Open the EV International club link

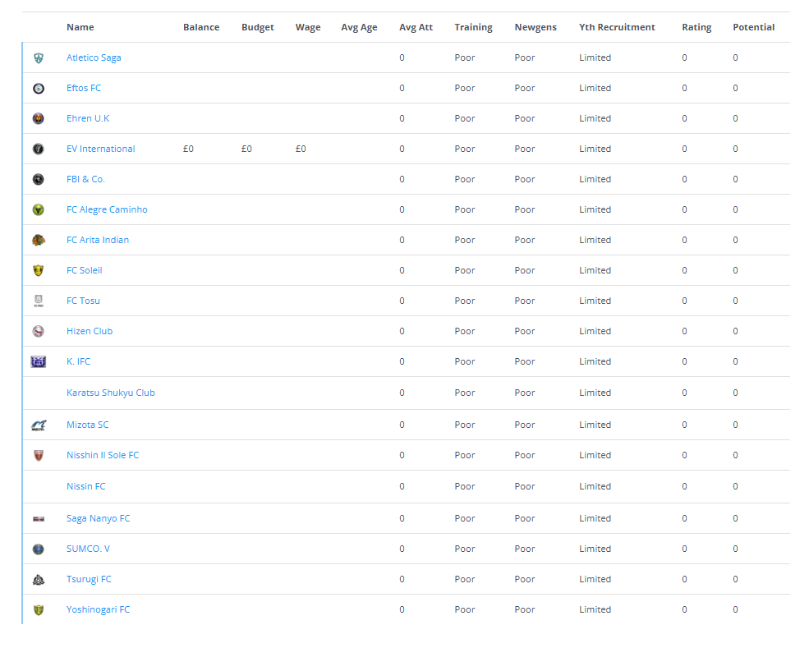100,149
